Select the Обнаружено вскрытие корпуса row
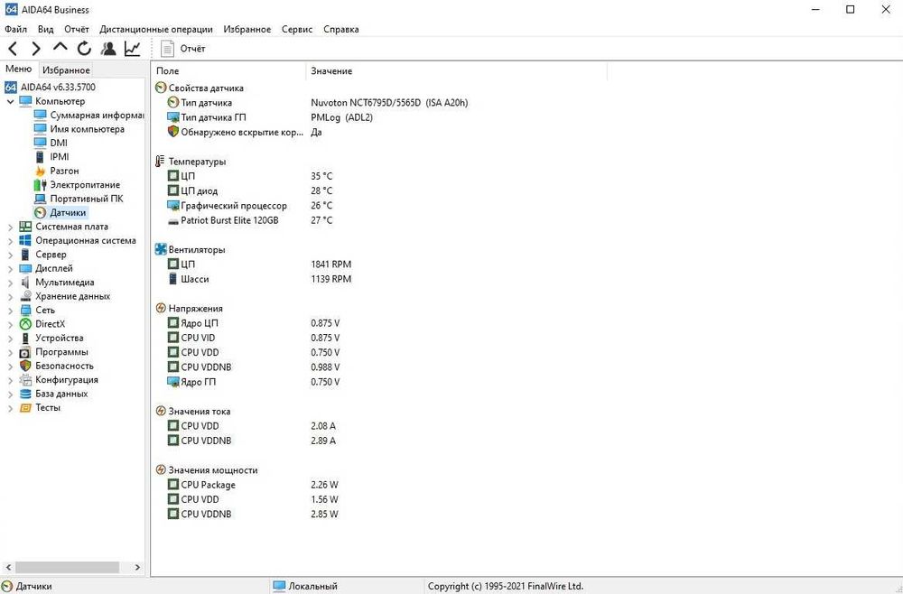Image resolution: width=903 pixels, height=594 pixels. pos(244,133)
